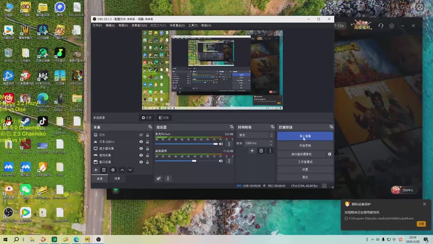Open transition options three-dot menu
The width and height of the screenshot is (433, 244).
click(x=270, y=151)
